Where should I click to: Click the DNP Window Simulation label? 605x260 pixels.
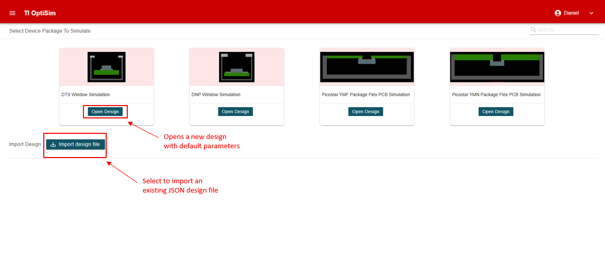216,95
